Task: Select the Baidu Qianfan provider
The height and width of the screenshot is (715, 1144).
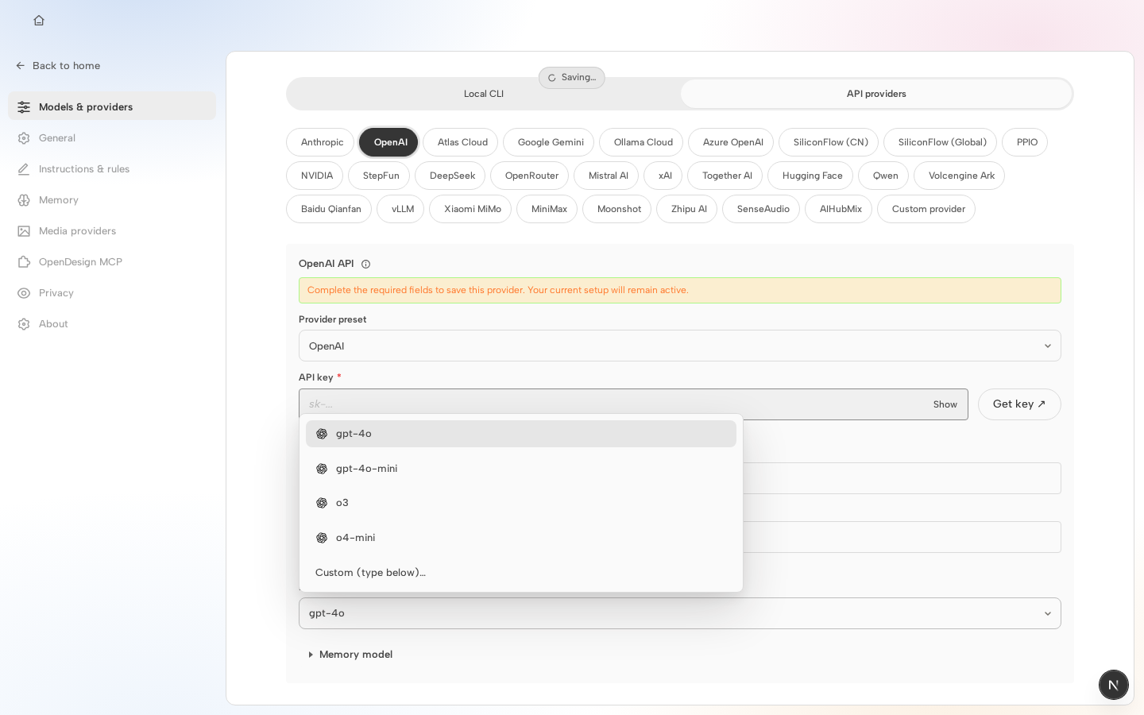Action: [x=329, y=209]
